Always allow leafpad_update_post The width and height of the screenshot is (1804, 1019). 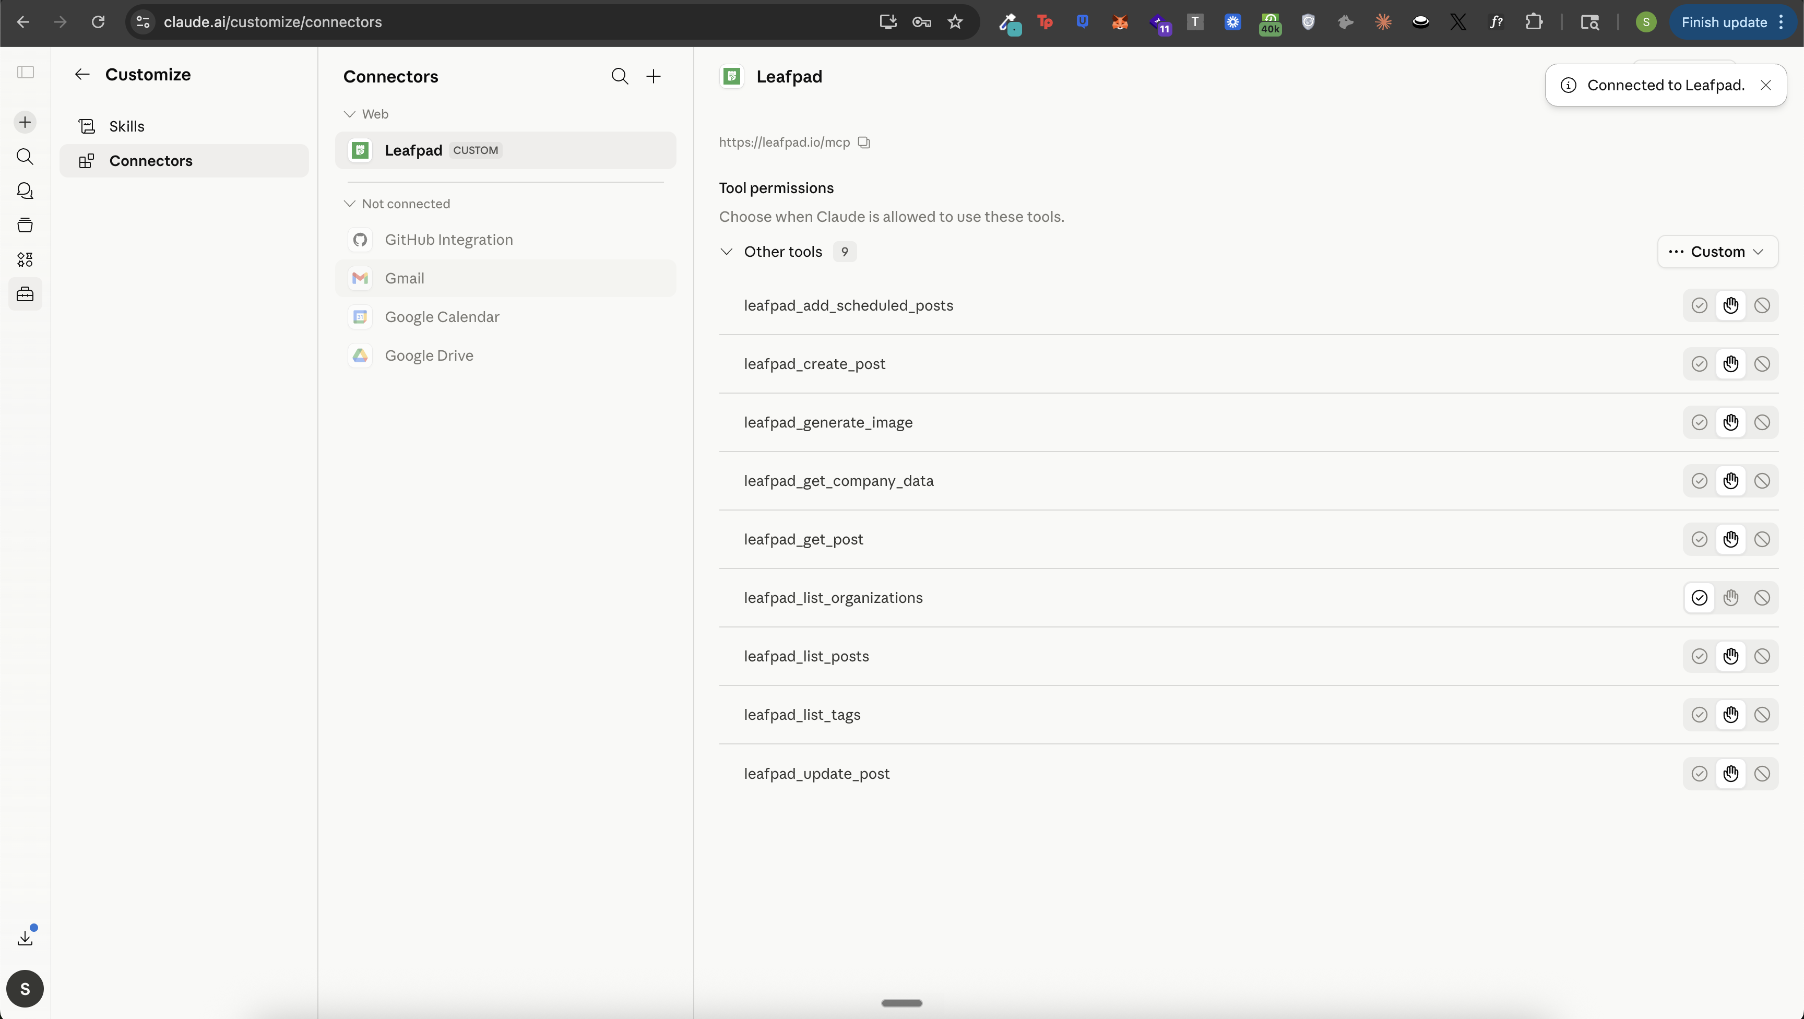pyautogui.click(x=1699, y=774)
